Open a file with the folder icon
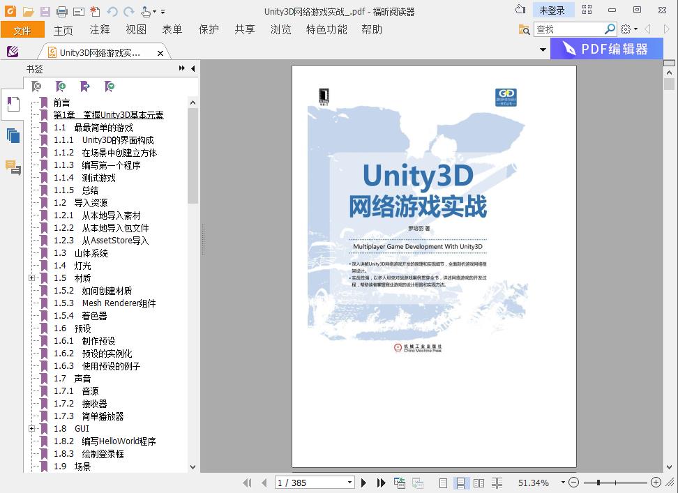The image size is (678, 493). (29, 12)
